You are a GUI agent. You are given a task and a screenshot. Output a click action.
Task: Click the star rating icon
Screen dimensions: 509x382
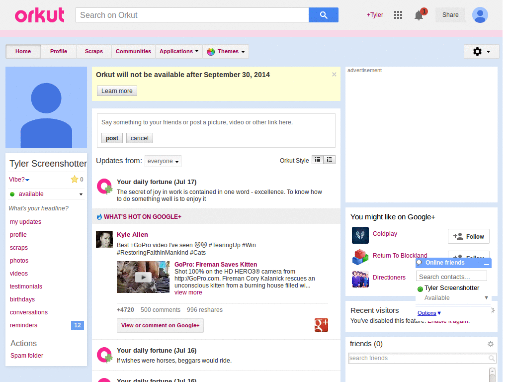(x=75, y=179)
